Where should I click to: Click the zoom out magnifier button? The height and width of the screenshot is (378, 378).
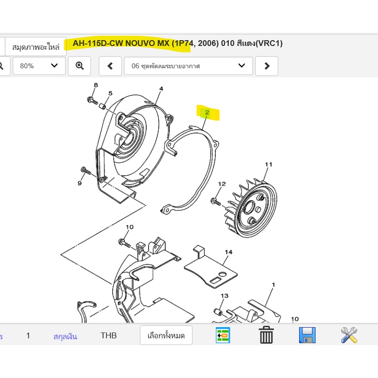(x=2, y=66)
